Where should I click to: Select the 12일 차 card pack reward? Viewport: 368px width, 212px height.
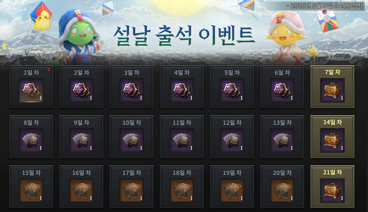point(232,140)
